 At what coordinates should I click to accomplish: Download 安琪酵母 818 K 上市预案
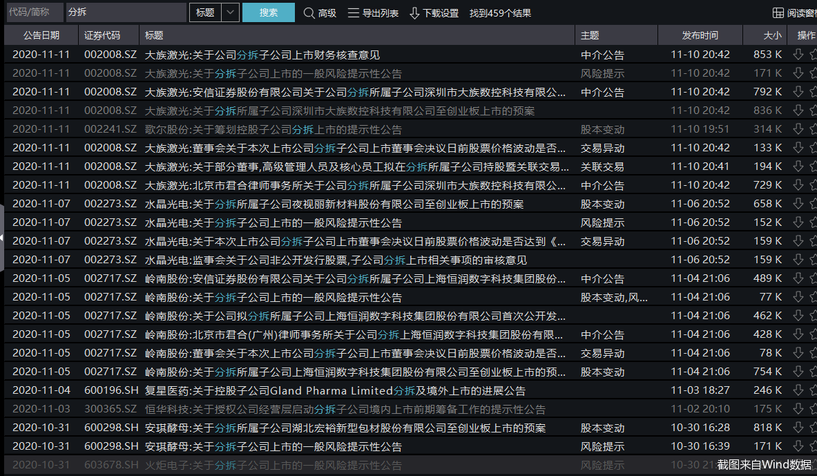tap(798, 428)
